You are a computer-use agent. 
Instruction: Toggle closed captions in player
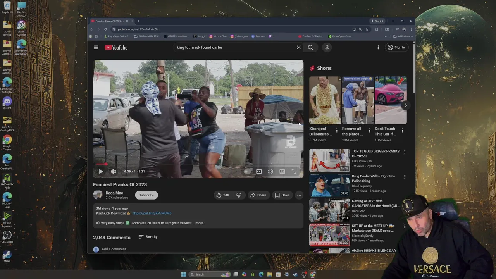(x=259, y=171)
